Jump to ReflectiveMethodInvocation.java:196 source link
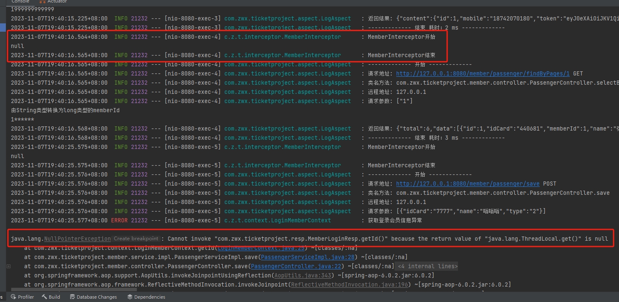619x302 pixels. (349, 284)
